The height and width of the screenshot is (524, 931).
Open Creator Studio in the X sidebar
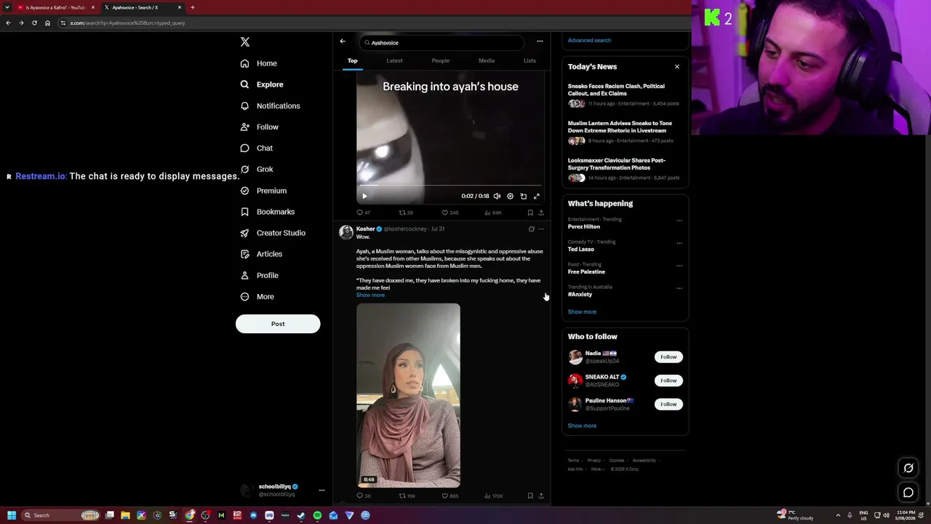[273, 233]
